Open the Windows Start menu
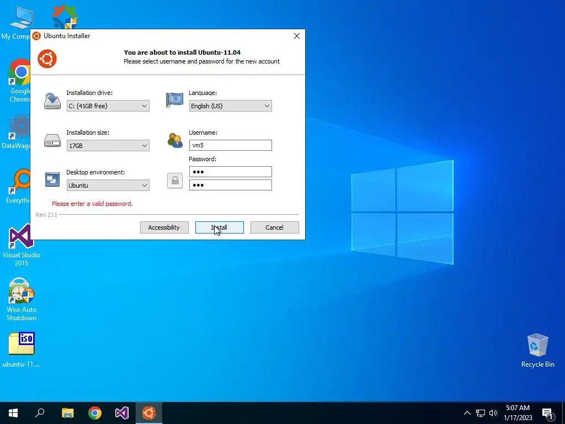 click(13, 413)
